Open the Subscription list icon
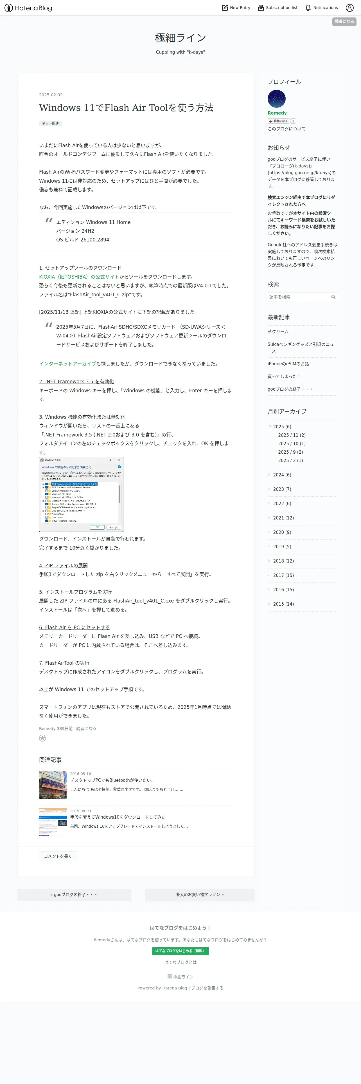This screenshot has width=361, height=1084. 261,8
